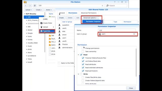The width and height of the screenshot is (162, 91).
Task: Open the Upload toolbar dropdown
Action: click(x=29, y=10)
